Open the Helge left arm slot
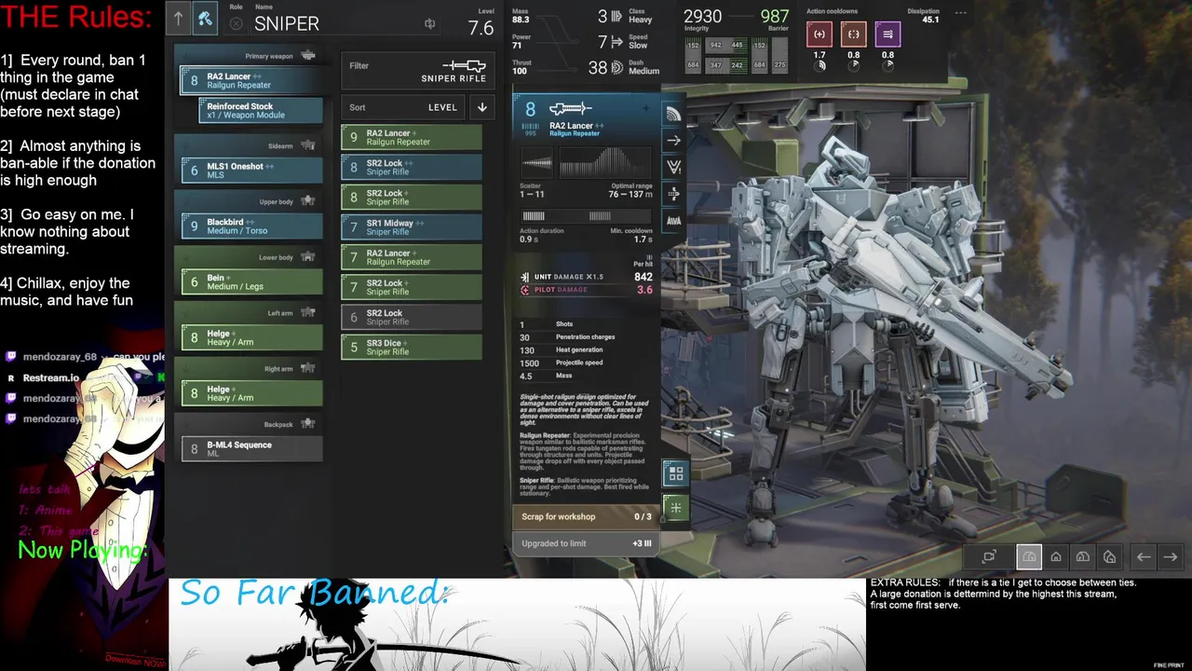 click(x=251, y=337)
